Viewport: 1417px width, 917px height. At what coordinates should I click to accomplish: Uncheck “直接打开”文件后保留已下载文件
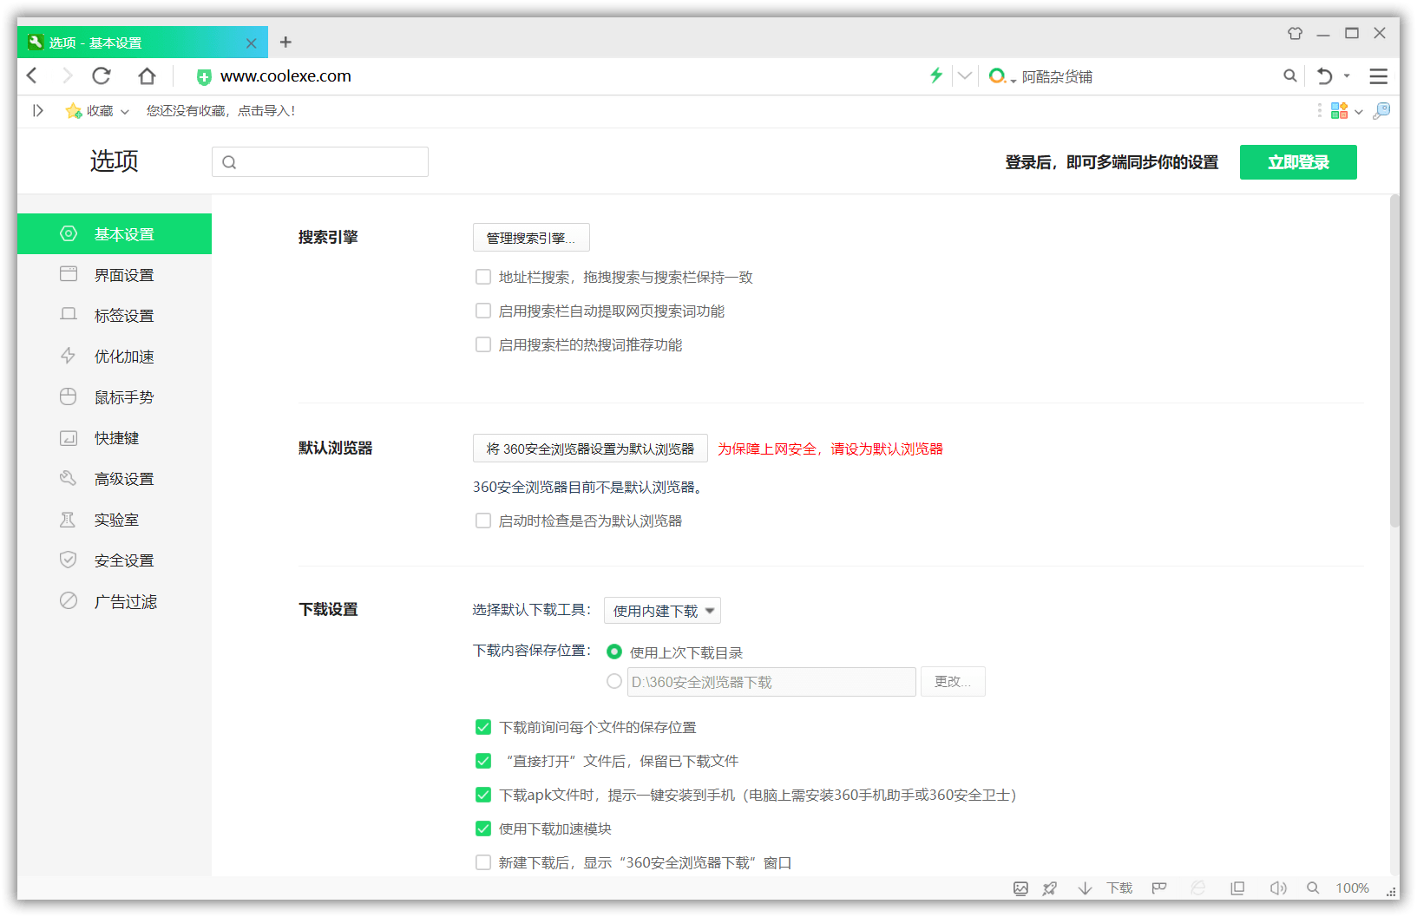[x=483, y=761]
